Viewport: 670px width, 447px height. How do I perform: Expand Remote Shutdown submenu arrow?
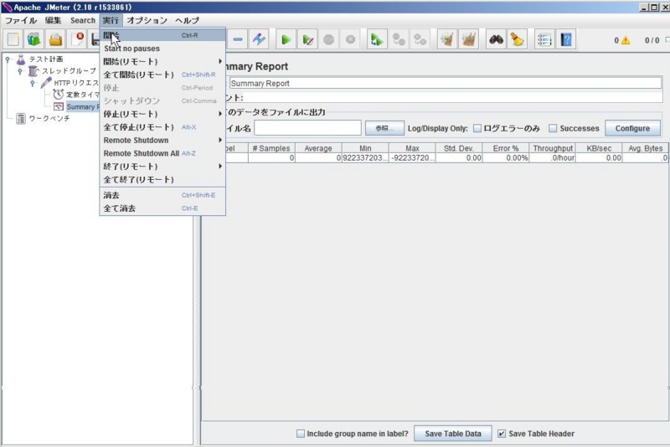pyautogui.click(x=220, y=140)
